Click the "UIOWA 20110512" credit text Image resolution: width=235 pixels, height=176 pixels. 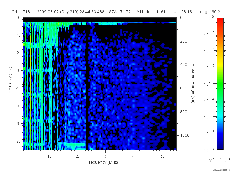(221, 170)
